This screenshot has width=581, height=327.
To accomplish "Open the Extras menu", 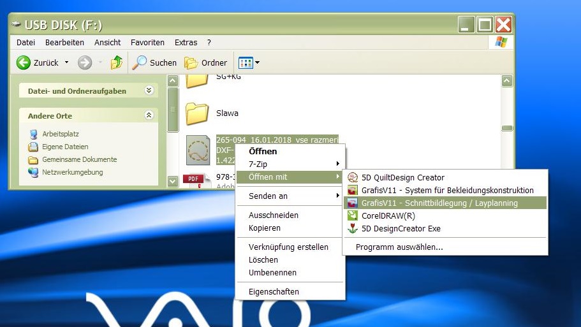I will point(186,43).
